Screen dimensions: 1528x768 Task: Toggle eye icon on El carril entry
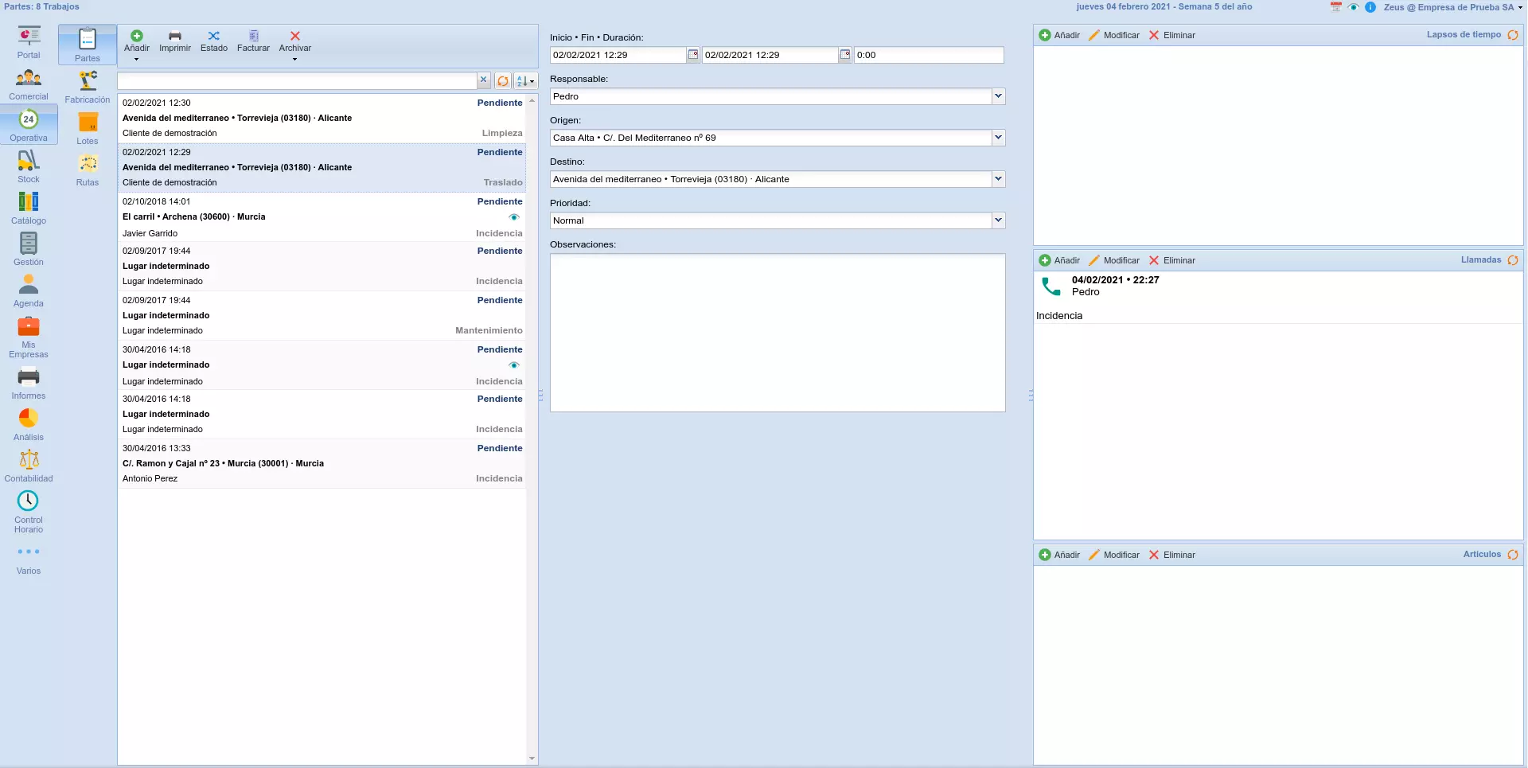[x=514, y=217]
